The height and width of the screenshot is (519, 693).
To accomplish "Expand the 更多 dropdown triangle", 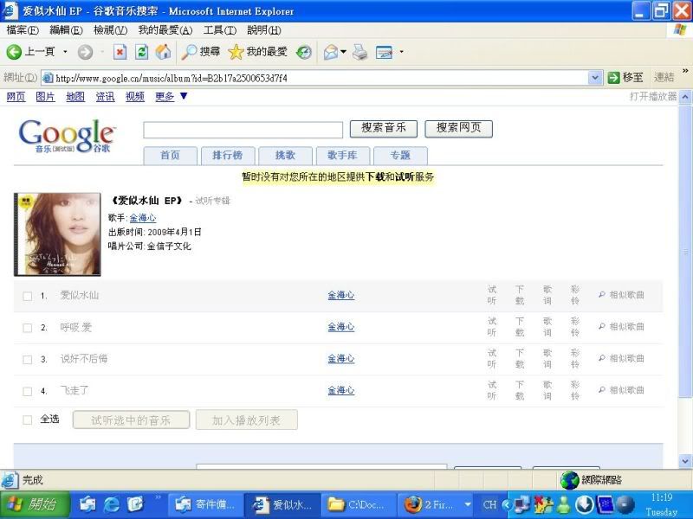I will click(184, 96).
